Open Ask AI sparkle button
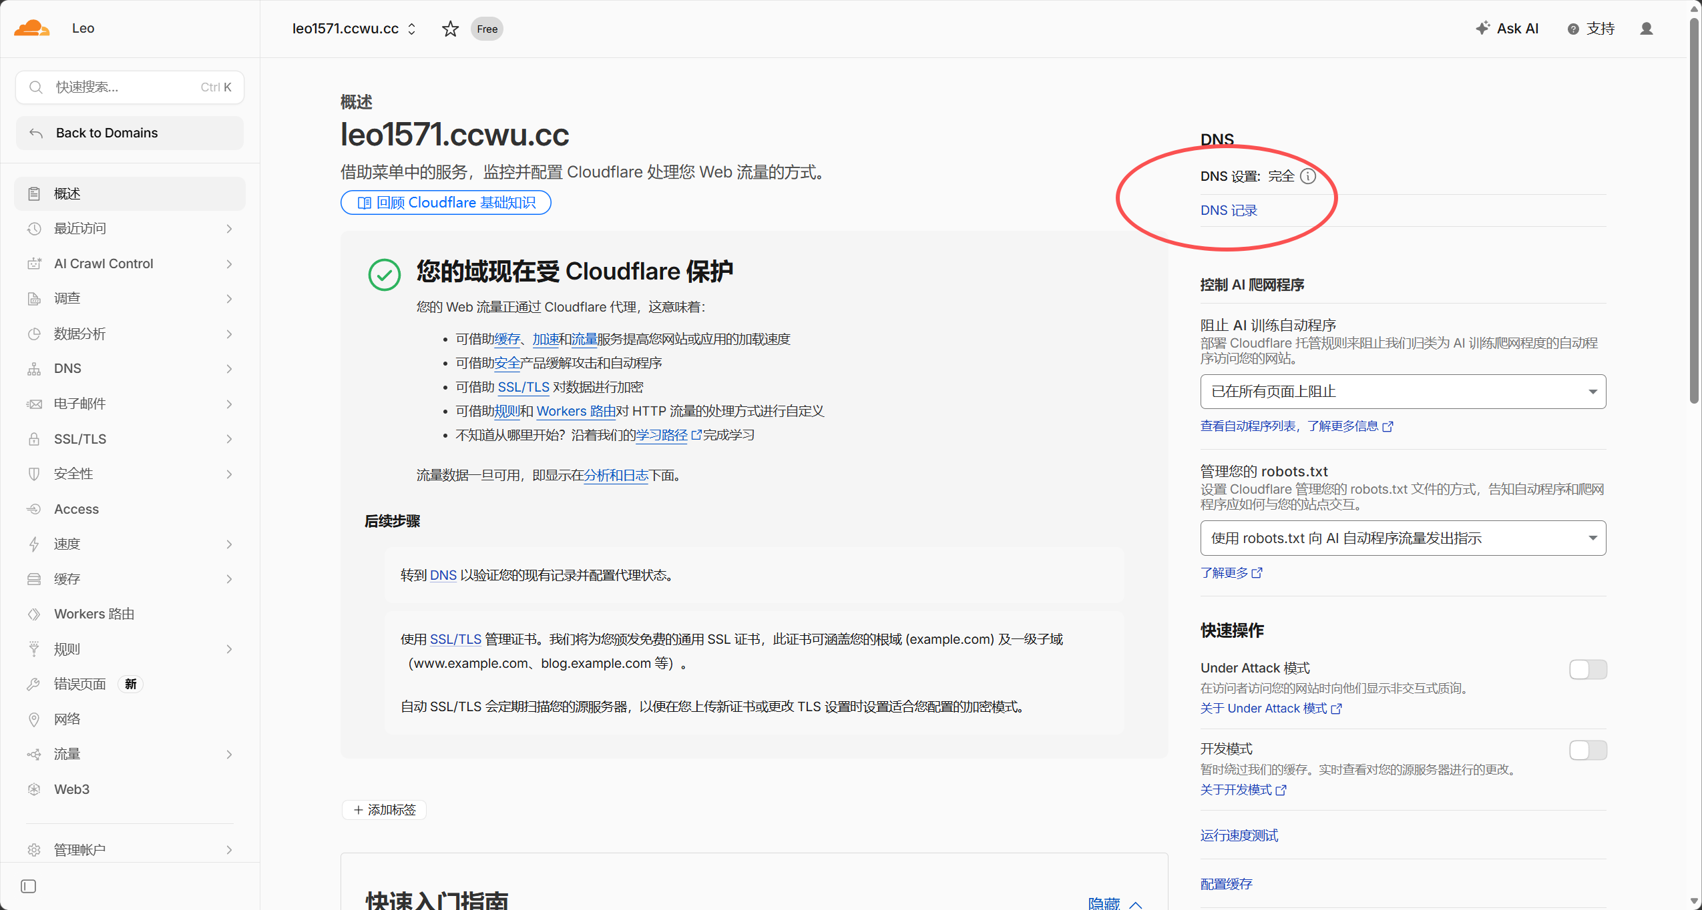The height and width of the screenshot is (910, 1702). coord(1506,29)
